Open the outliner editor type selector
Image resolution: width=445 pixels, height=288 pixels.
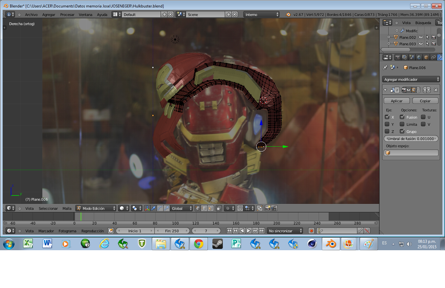pyautogui.click(x=387, y=22)
